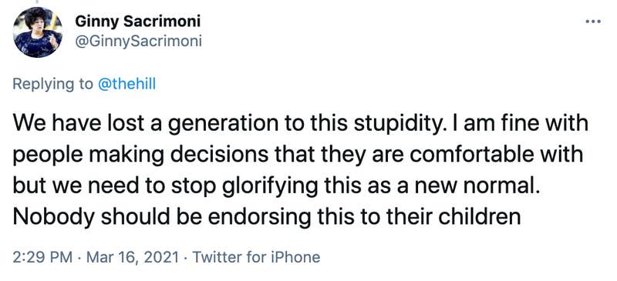Open the three-dot more options menu
Viewport: 617px width, 281px height.
tap(592, 22)
